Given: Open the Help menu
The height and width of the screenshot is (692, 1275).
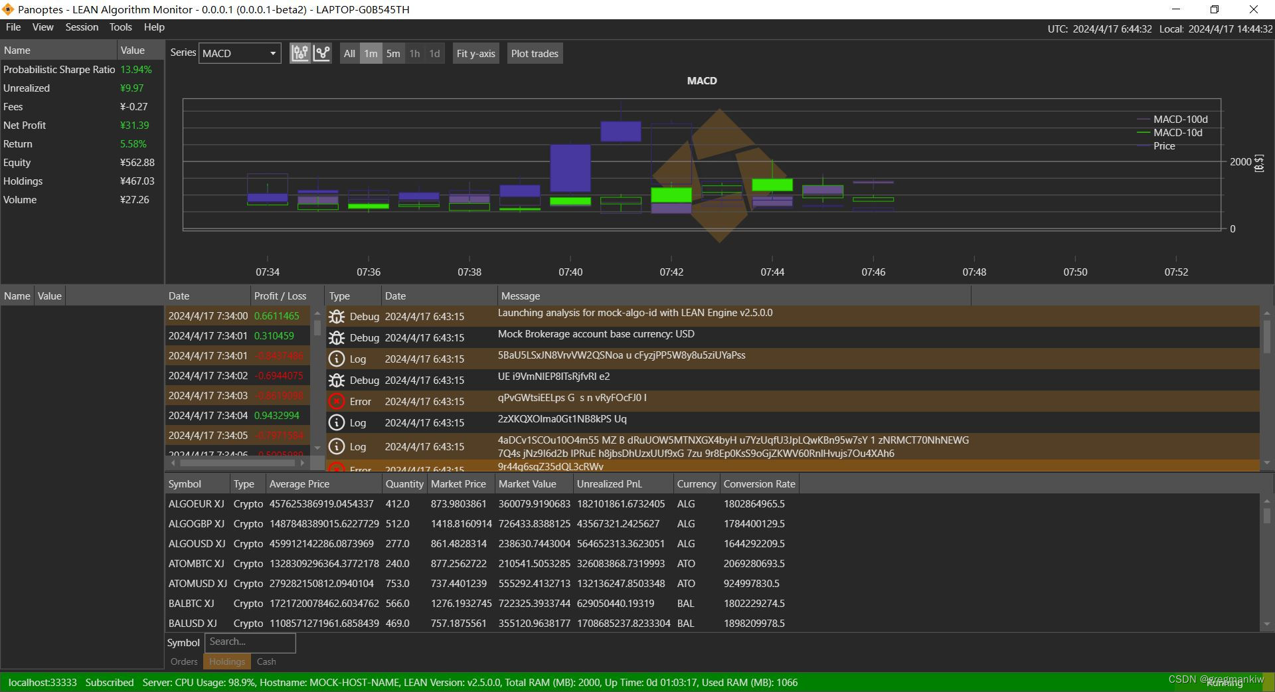Looking at the screenshot, I should click(x=154, y=27).
